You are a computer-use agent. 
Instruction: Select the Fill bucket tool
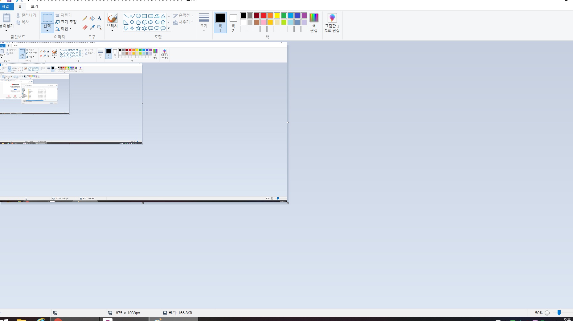92,19
